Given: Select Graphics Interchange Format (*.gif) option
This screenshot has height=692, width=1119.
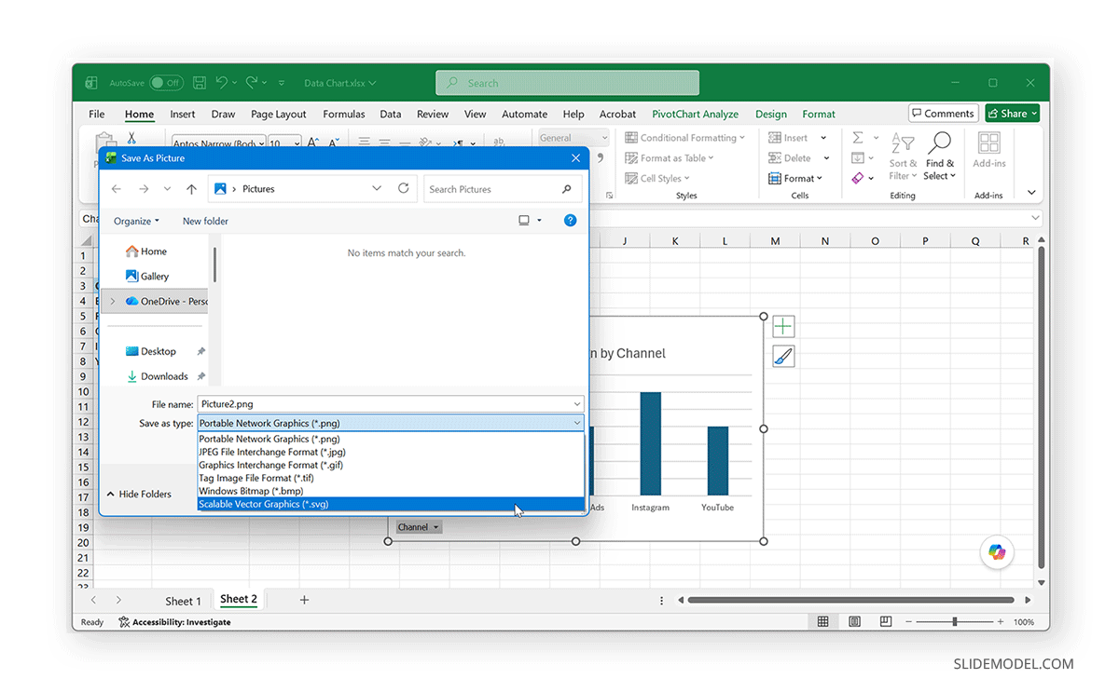Looking at the screenshot, I should [391, 465].
